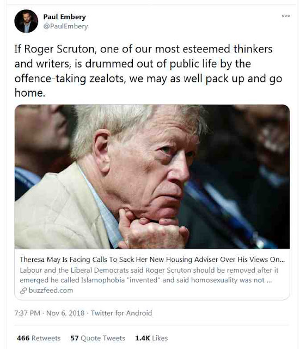Show the Likes label list
300x349 pixels.
pyautogui.click(x=160, y=338)
